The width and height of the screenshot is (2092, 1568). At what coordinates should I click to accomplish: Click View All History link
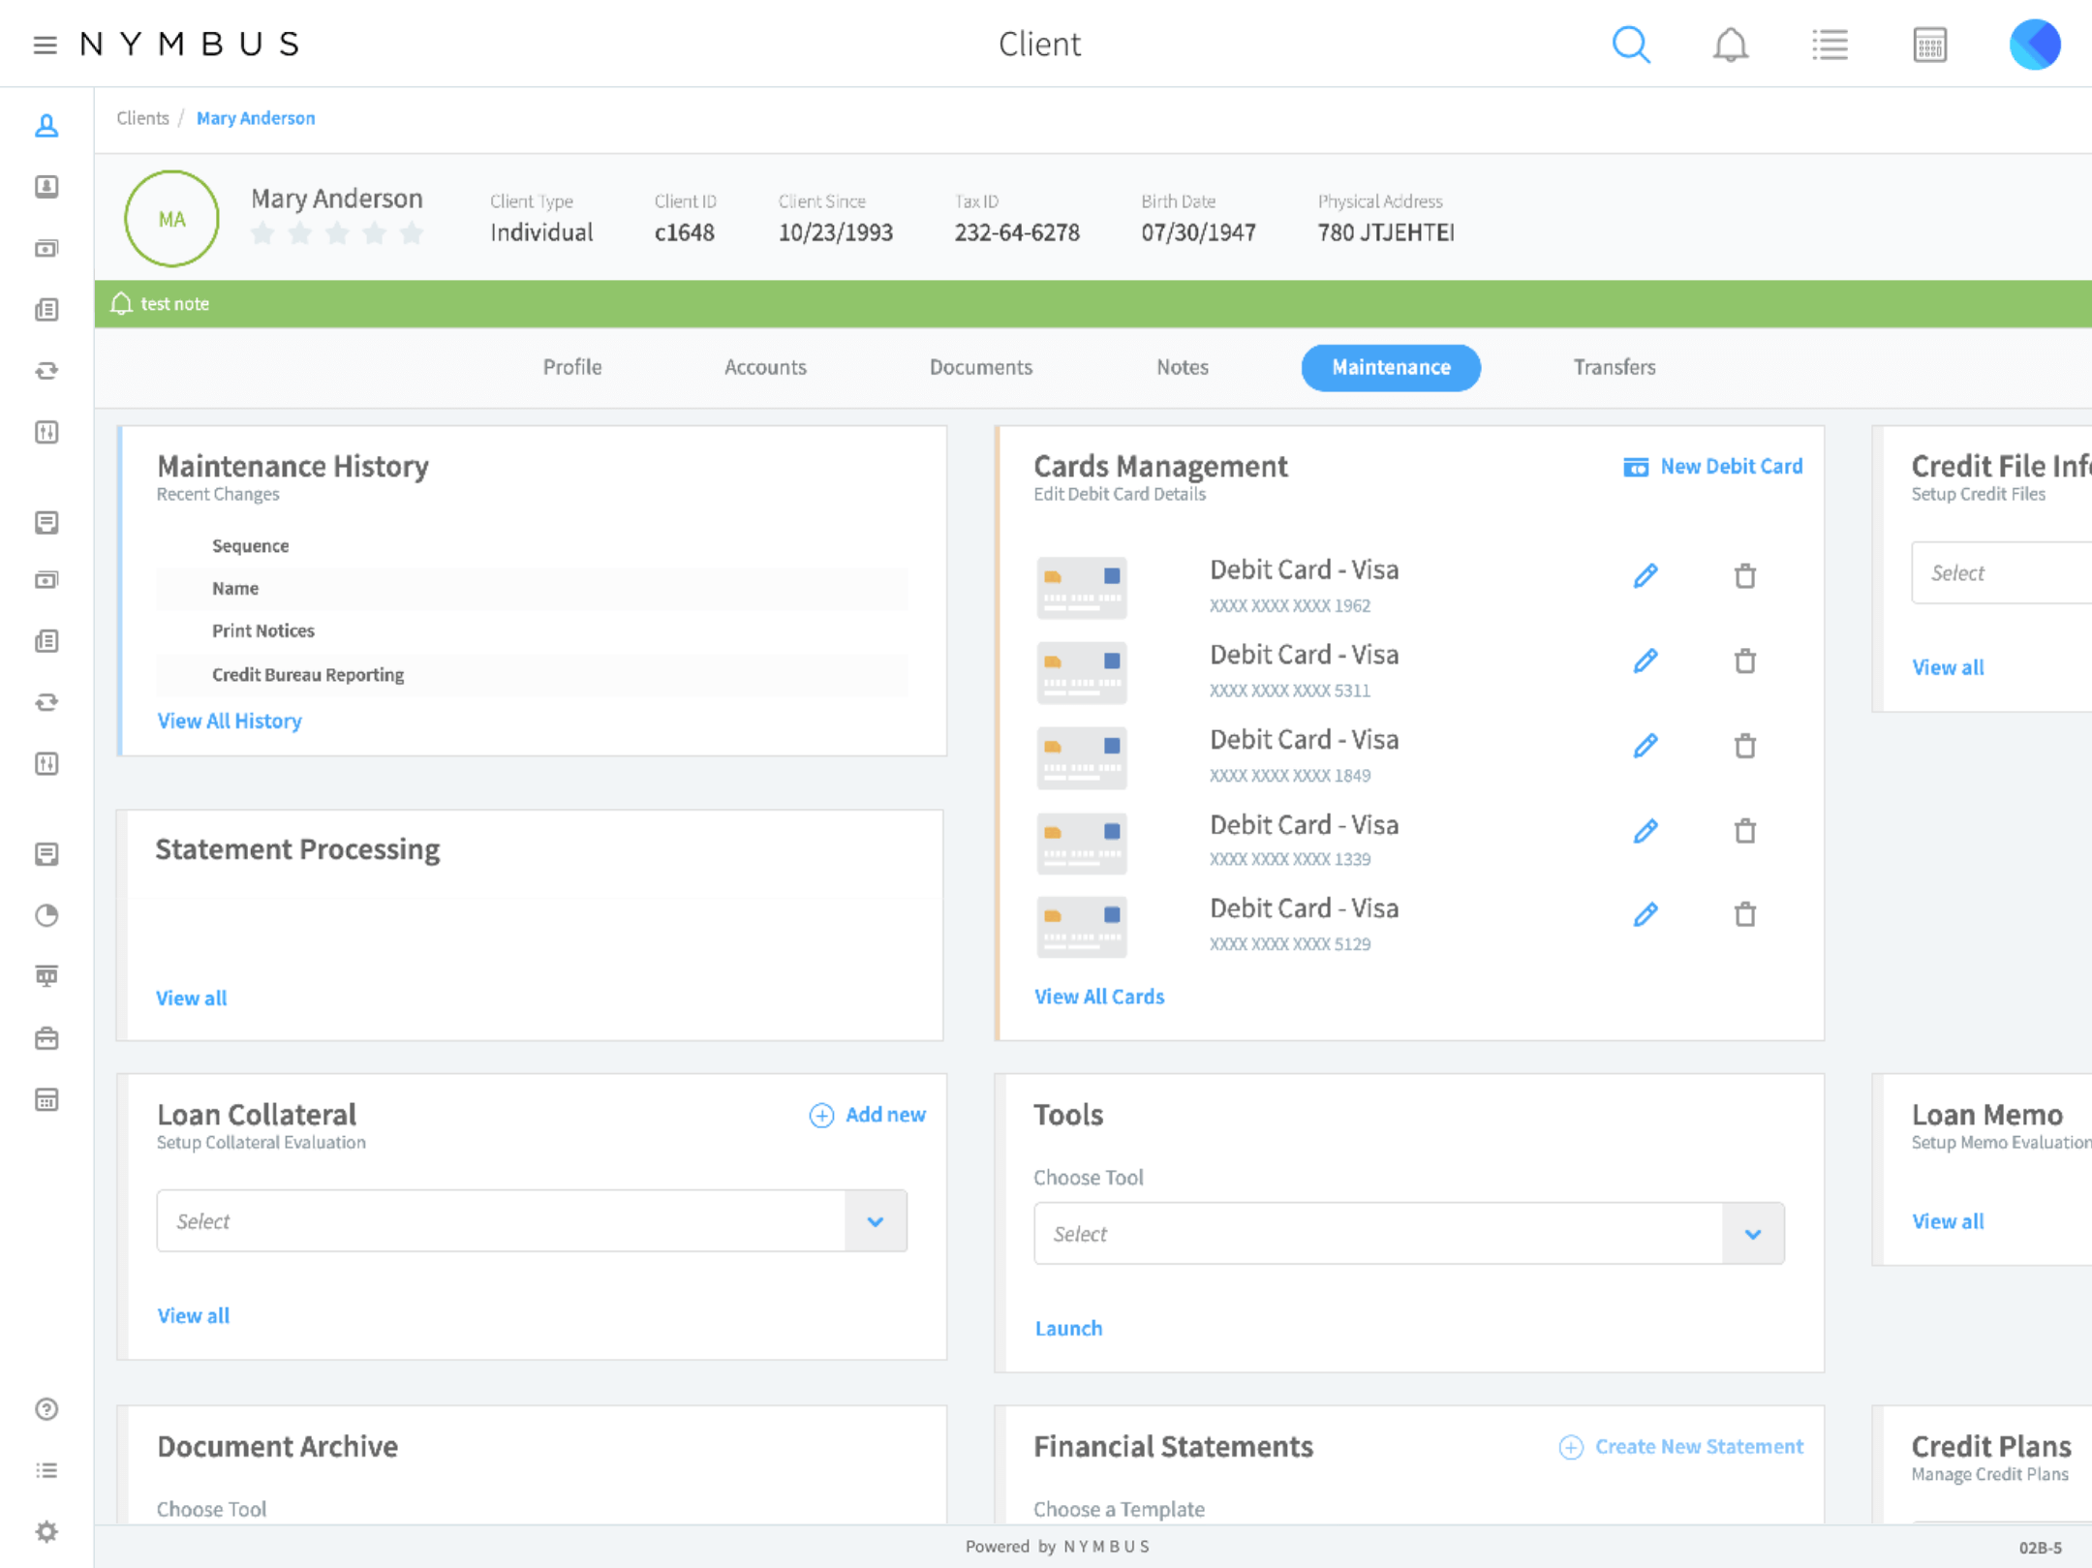tap(230, 721)
